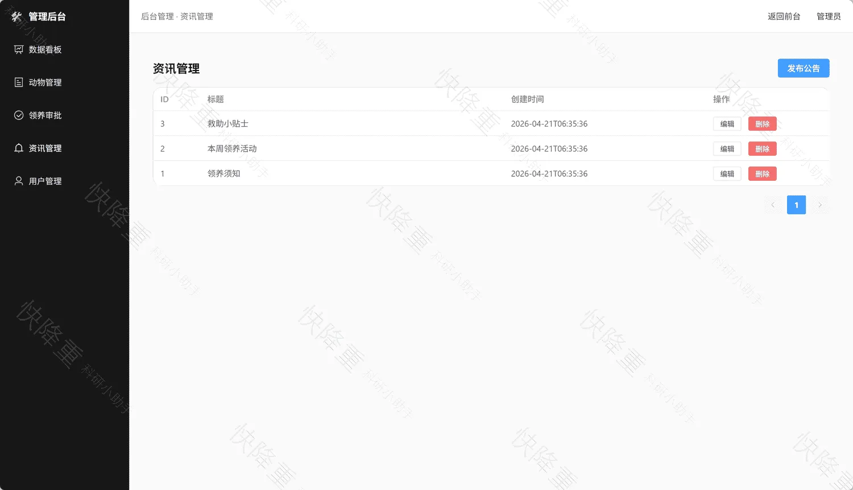Click the 资讯管理 page heading

point(176,69)
